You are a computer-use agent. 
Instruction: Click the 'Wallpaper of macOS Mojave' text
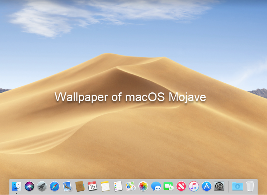coord(130,97)
